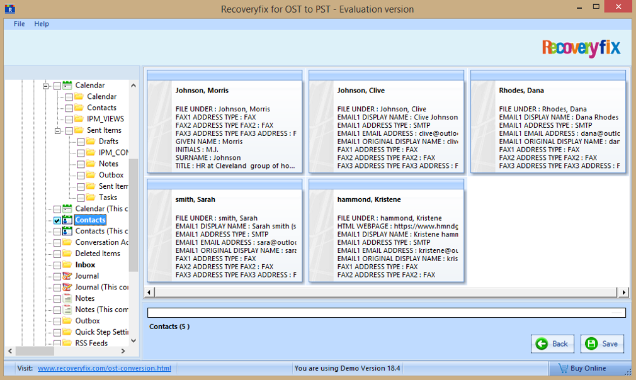Click folder tree vertical scrollbar thumb
Screen dimensions: 636x380
[x=133, y=215]
